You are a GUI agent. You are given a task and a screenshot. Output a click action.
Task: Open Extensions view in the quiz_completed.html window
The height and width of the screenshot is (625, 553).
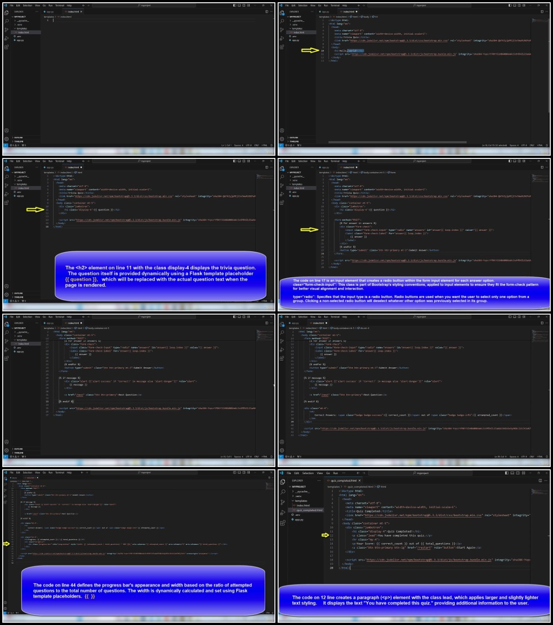[283, 523]
